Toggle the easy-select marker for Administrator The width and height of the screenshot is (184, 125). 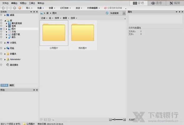[1, 59]
